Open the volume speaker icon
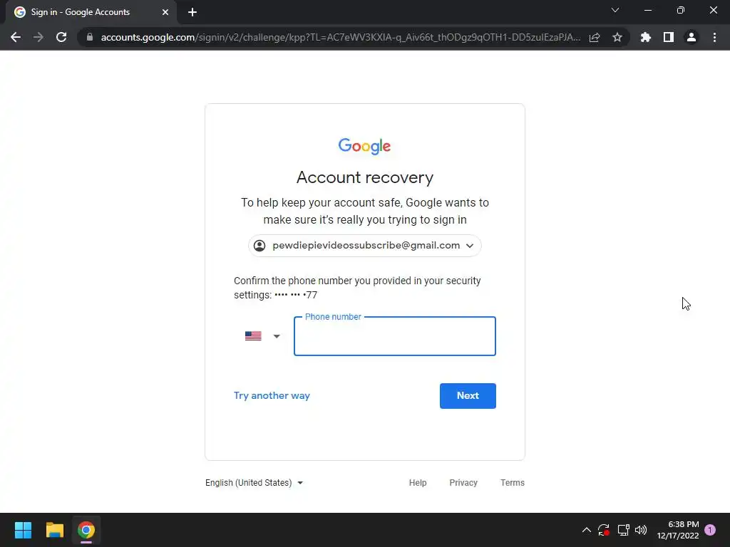 coord(641,530)
